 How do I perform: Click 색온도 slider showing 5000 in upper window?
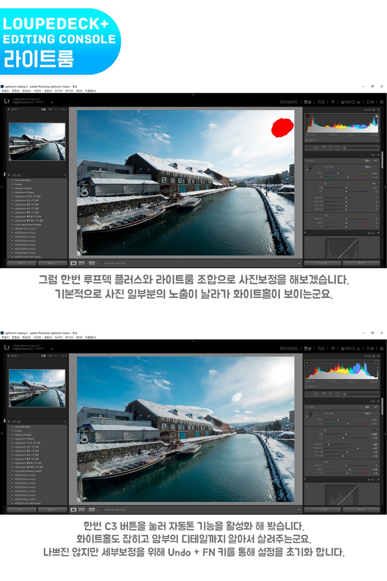pos(346,173)
